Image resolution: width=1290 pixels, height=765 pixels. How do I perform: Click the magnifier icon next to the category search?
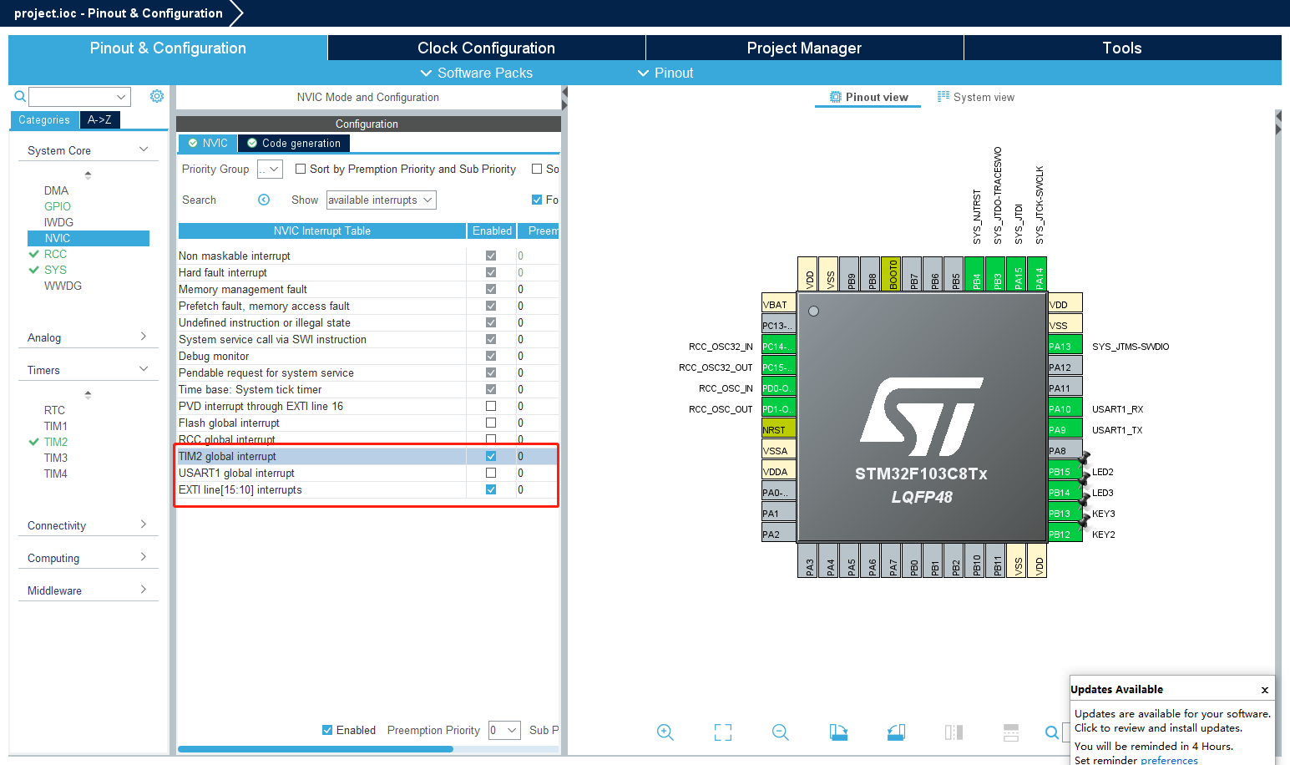coord(20,97)
